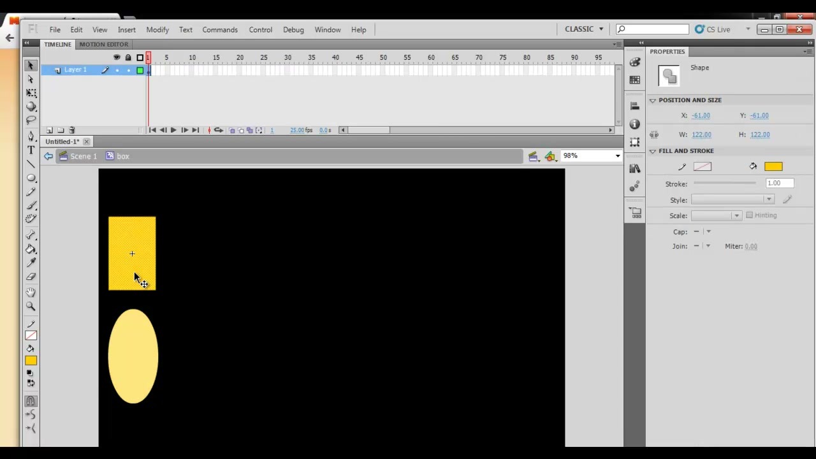Select the Lasso tool
Viewport: 816px width, 459px height.
(31, 120)
